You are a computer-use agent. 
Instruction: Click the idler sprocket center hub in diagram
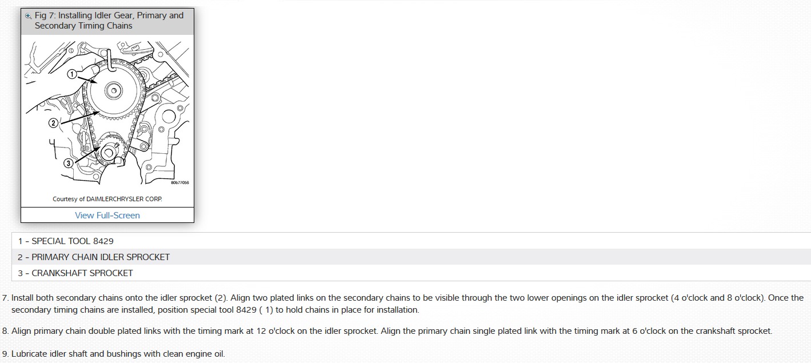114,89
